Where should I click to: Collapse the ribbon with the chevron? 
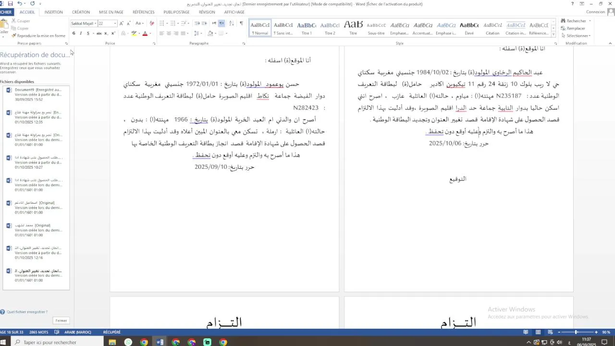611,44
